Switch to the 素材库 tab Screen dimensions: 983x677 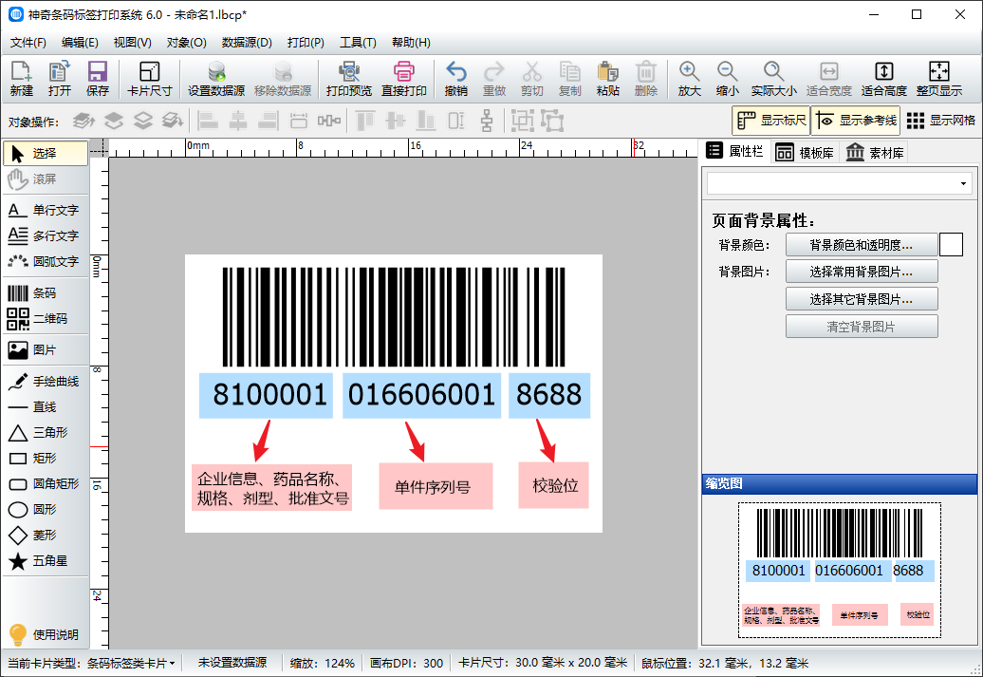pyautogui.click(x=875, y=153)
